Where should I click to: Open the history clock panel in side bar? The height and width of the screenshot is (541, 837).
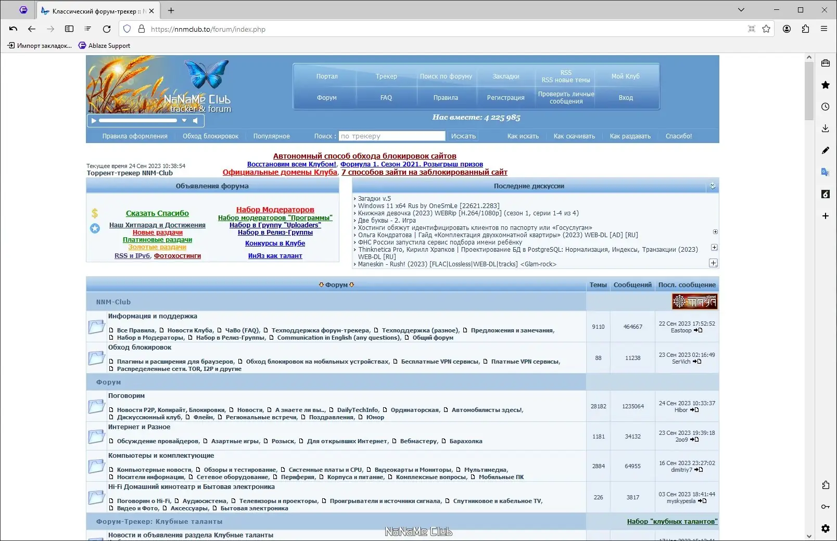coord(826,107)
